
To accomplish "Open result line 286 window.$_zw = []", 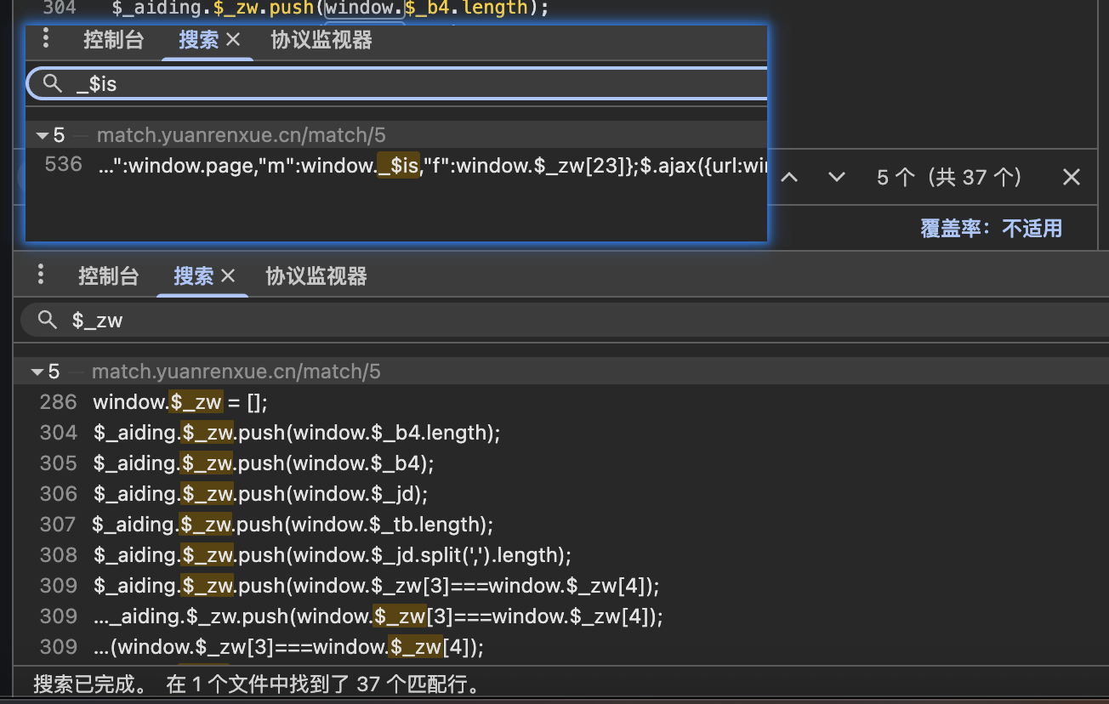I will 180,401.
